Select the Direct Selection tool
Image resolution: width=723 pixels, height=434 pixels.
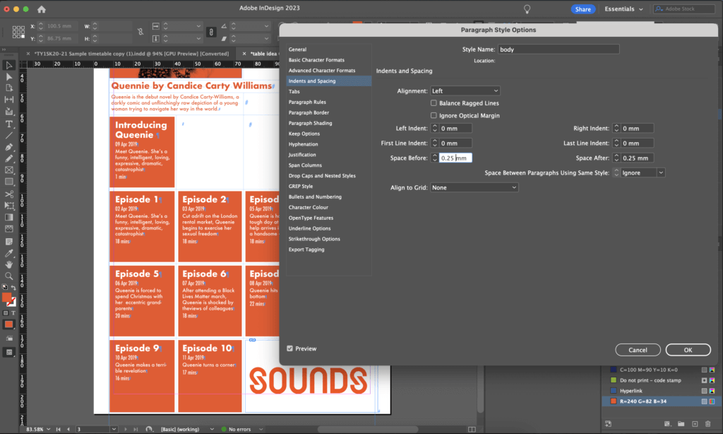point(8,76)
